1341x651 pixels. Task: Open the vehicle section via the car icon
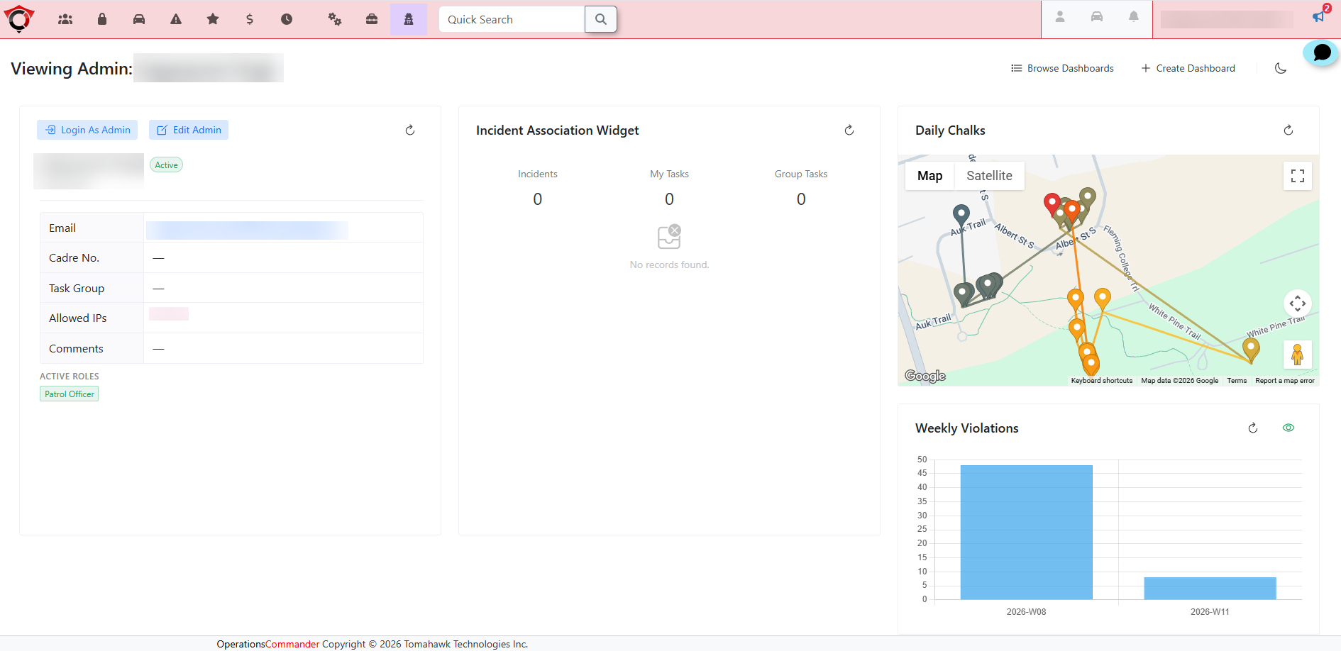[138, 19]
